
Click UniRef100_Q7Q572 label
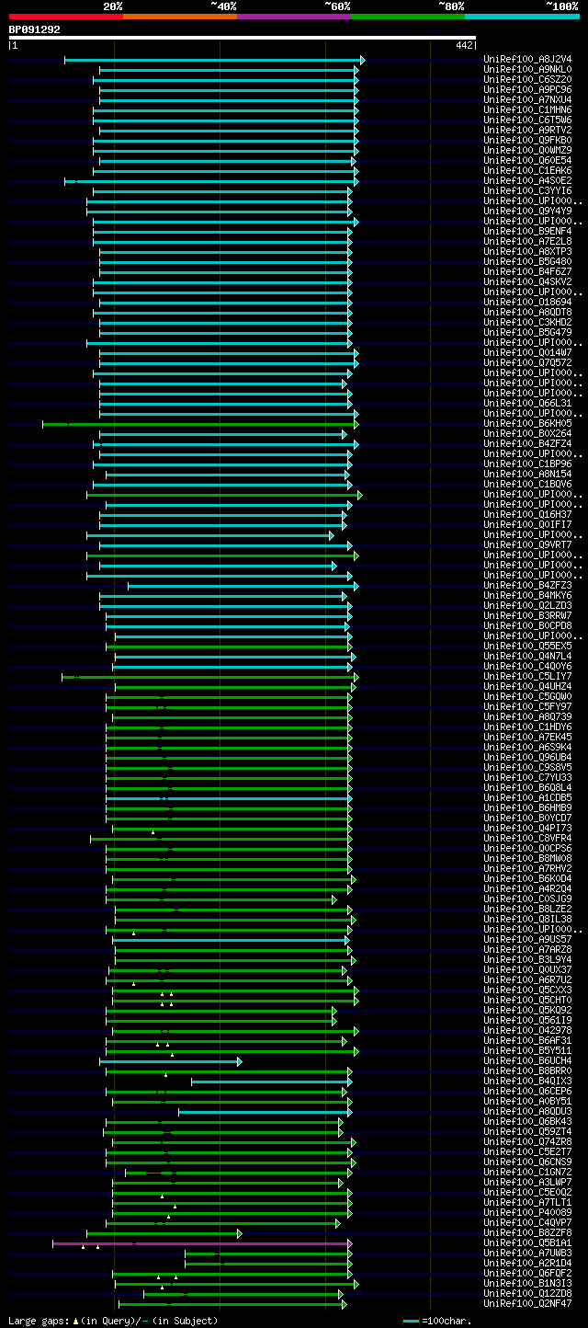tap(527, 362)
